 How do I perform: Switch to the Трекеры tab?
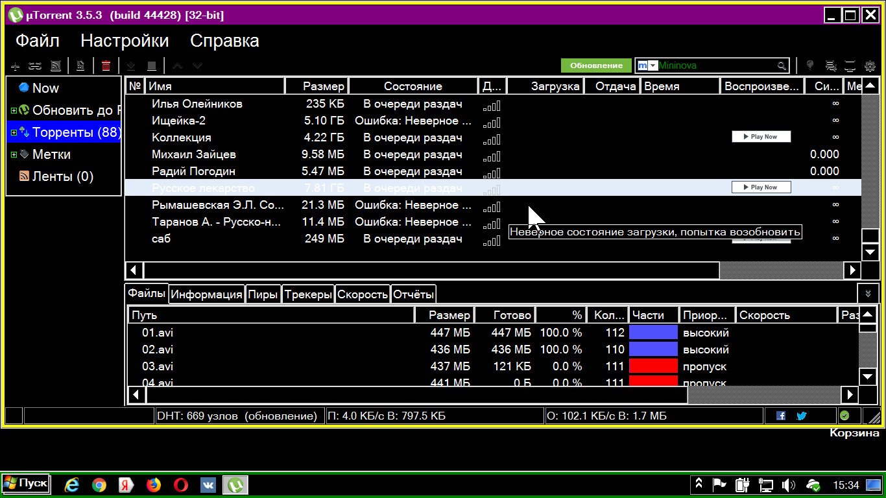(308, 294)
